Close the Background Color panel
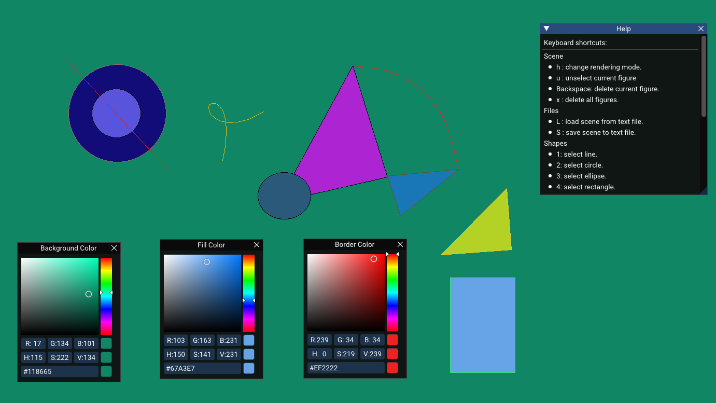 [114, 248]
